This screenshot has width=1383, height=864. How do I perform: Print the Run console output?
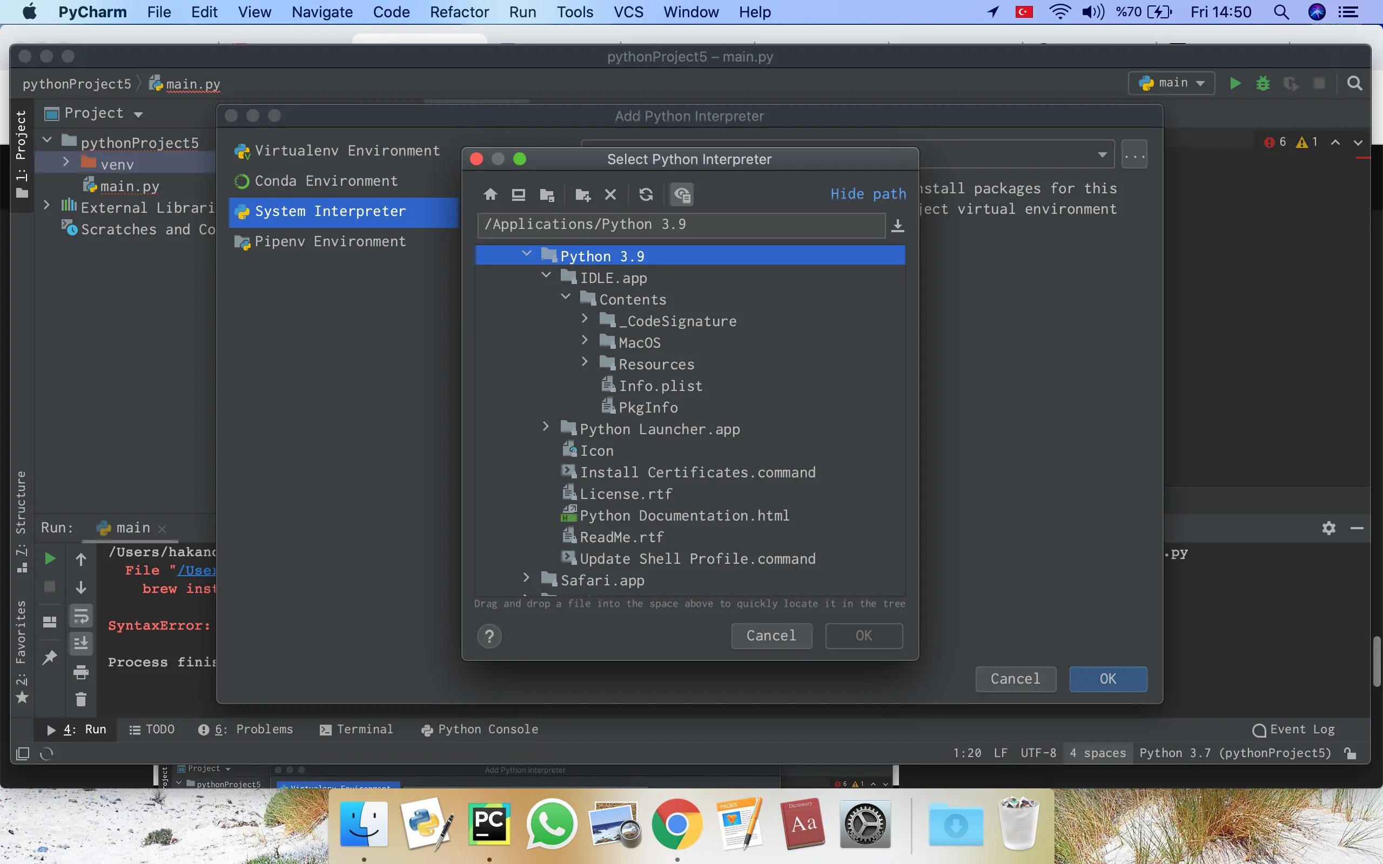81,672
